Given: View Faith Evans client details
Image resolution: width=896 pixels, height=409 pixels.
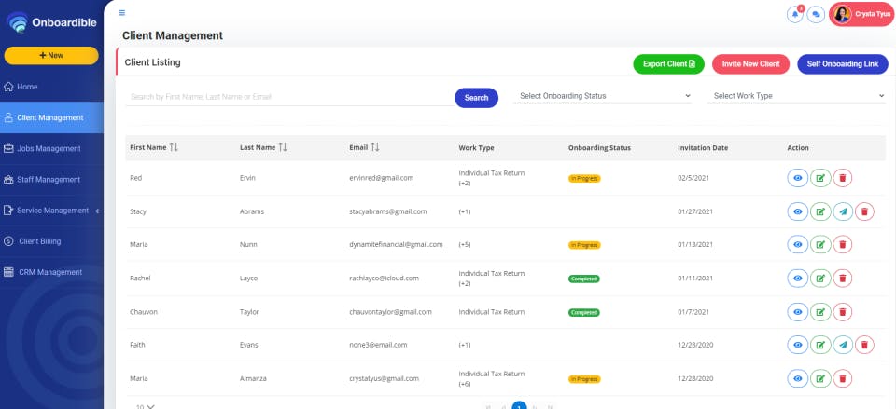Looking at the screenshot, I should click(x=798, y=345).
